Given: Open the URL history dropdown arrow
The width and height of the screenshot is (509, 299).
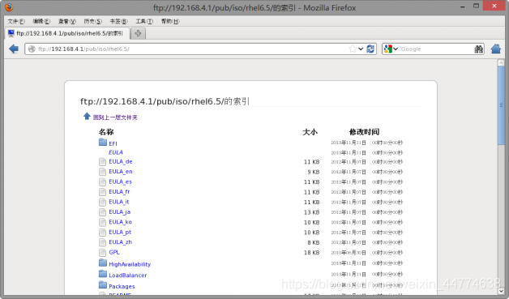Looking at the screenshot, I should pyautogui.click(x=361, y=49).
